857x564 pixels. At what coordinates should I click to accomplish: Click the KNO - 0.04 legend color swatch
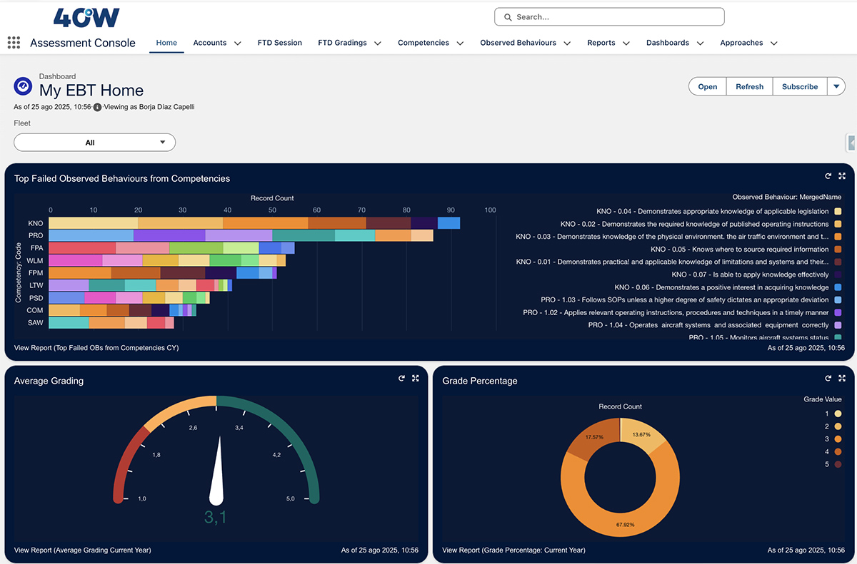[x=838, y=212]
